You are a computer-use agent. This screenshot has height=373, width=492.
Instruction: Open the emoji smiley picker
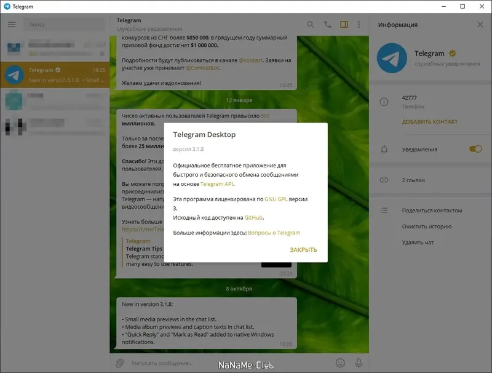click(x=340, y=363)
